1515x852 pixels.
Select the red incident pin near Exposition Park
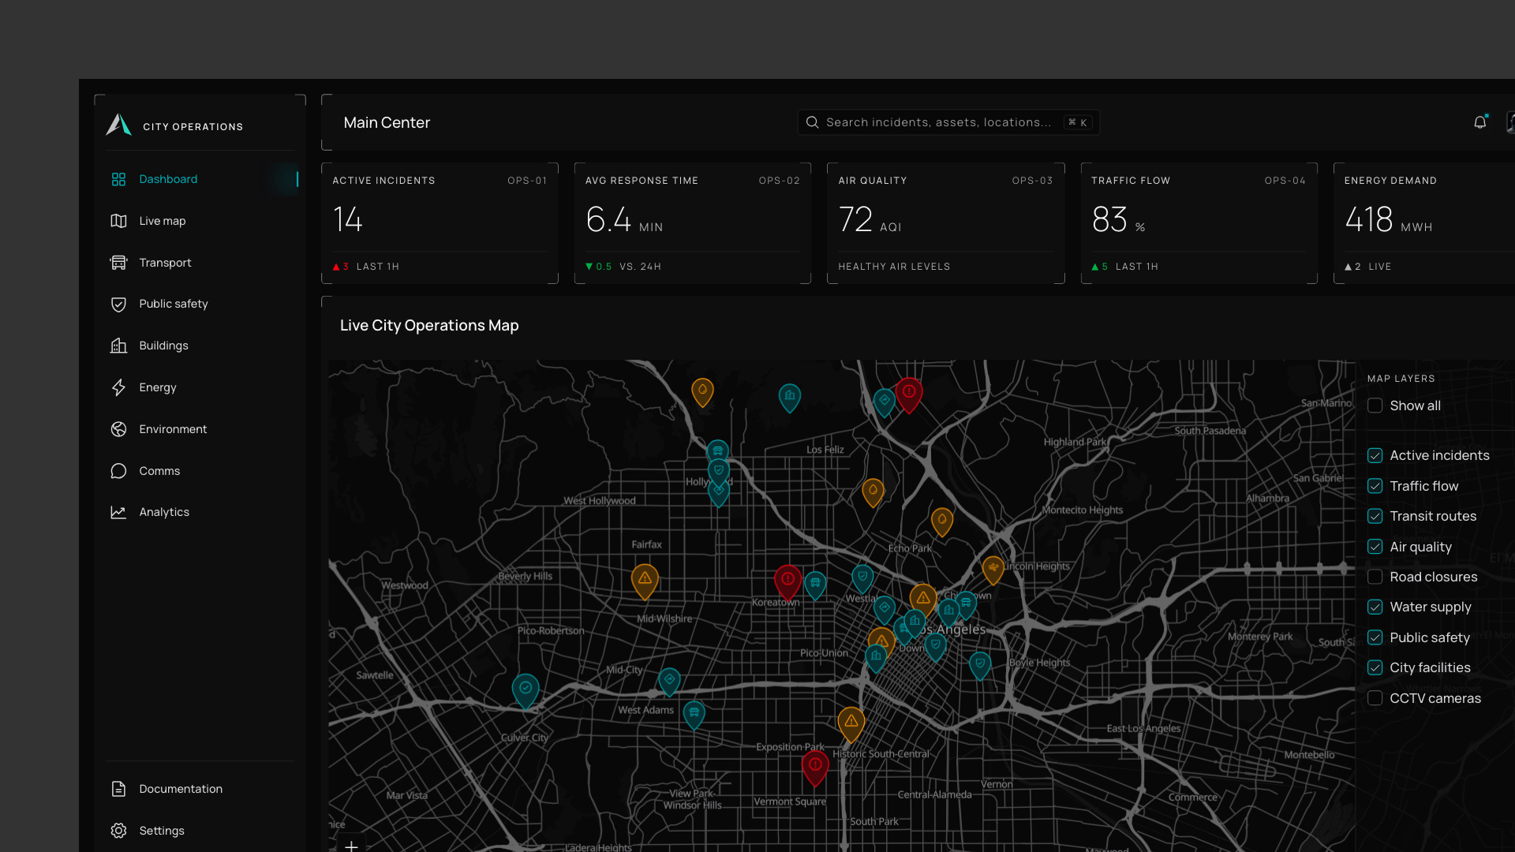coord(815,768)
